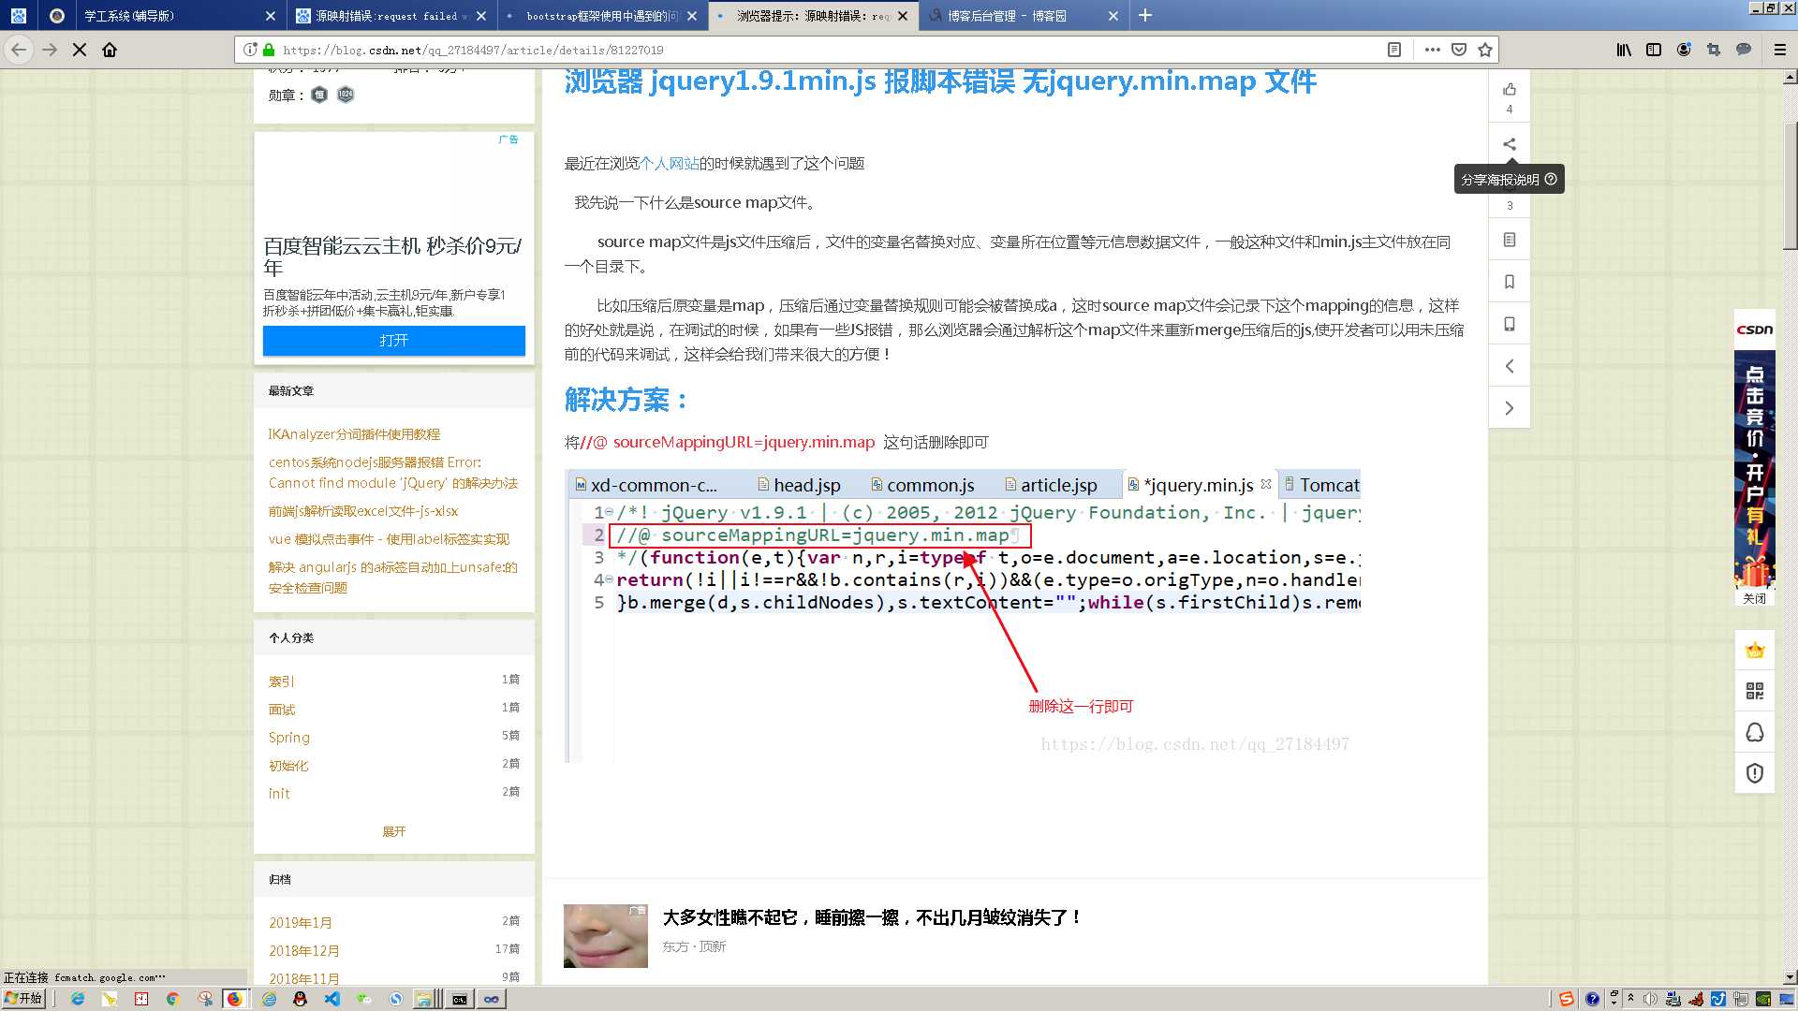Viewport: 1798px width, 1011px height.
Task: Expand categories with 展开
Action: click(393, 831)
